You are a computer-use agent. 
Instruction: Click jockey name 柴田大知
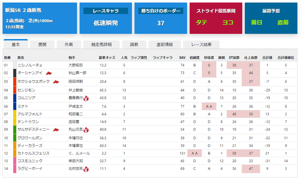(x=75, y=161)
